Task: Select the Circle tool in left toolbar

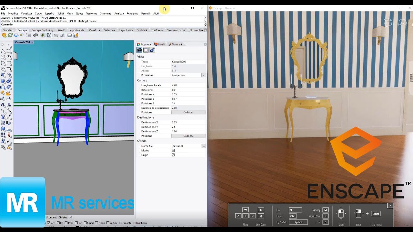Action: (3, 57)
